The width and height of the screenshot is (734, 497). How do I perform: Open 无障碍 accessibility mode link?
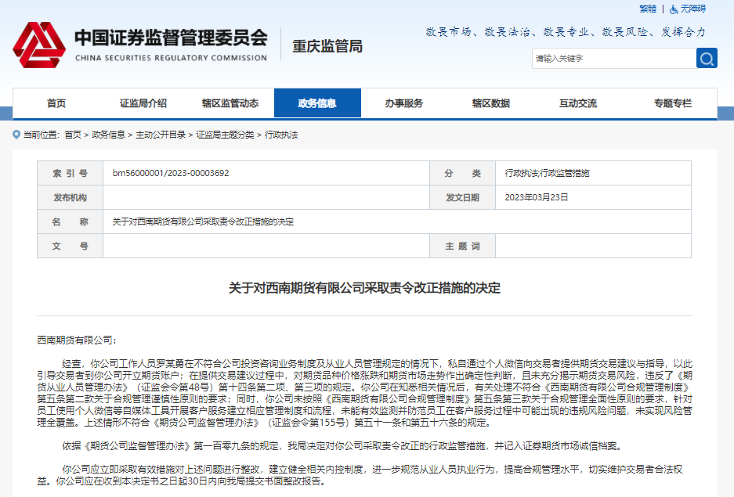click(692, 9)
